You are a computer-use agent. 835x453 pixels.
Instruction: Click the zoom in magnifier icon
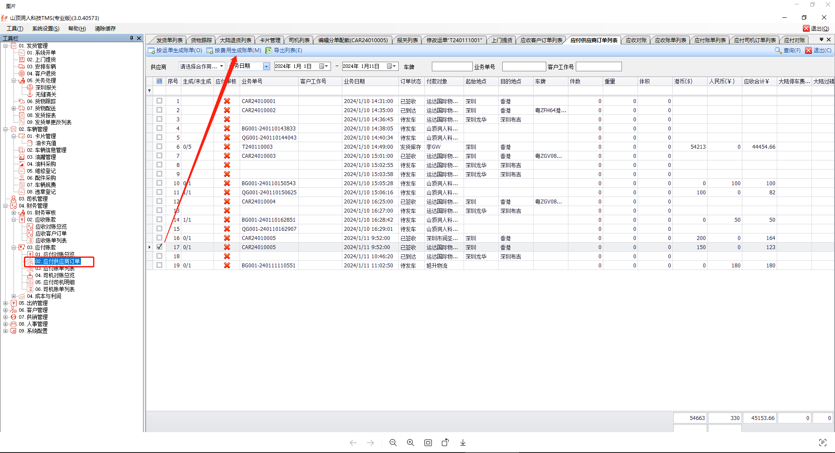click(x=410, y=443)
